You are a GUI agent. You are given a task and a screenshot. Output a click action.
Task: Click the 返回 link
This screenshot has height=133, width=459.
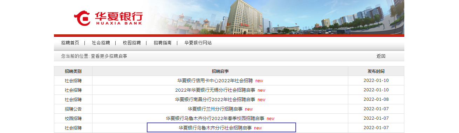pyautogui.click(x=381, y=56)
